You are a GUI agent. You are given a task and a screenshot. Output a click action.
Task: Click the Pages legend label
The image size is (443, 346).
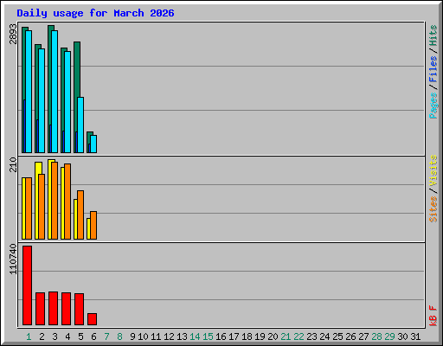(433, 106)
